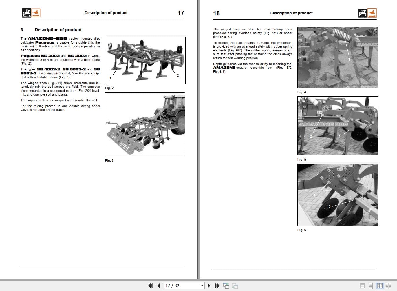This screenshot has width=397, height=291.
Task: Click the paragraph starting 'Depth guidance via'
Action: [x=253, y=68]
